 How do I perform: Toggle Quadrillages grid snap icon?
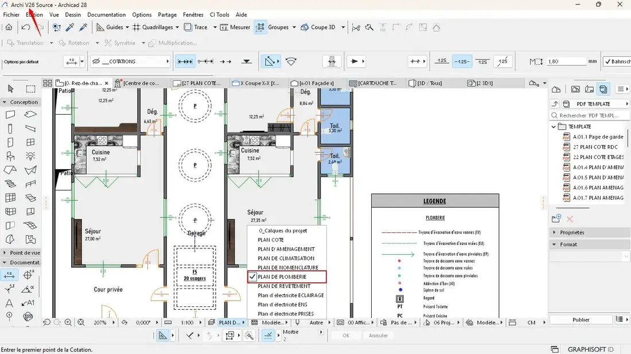(x=137, y=28)
